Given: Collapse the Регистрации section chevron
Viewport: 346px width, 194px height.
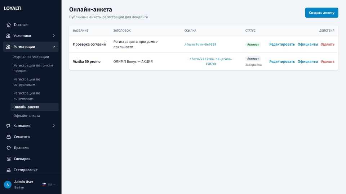Looking at the screenshot, I should click(x=54, y=47).
